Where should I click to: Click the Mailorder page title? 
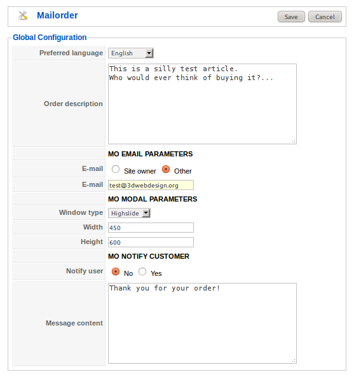(x=57, y=15)
